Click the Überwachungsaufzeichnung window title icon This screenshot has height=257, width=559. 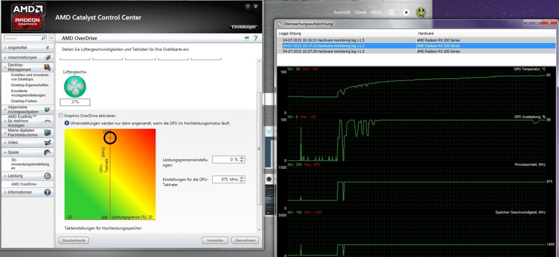pyautogui.click(x=279, y=24)
